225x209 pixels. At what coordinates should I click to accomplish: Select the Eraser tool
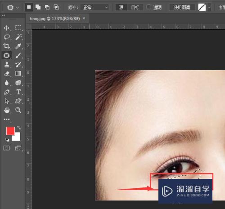7,74
